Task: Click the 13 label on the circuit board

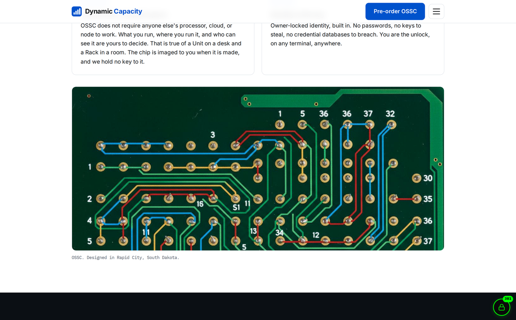Action: (x=253, y=231)
